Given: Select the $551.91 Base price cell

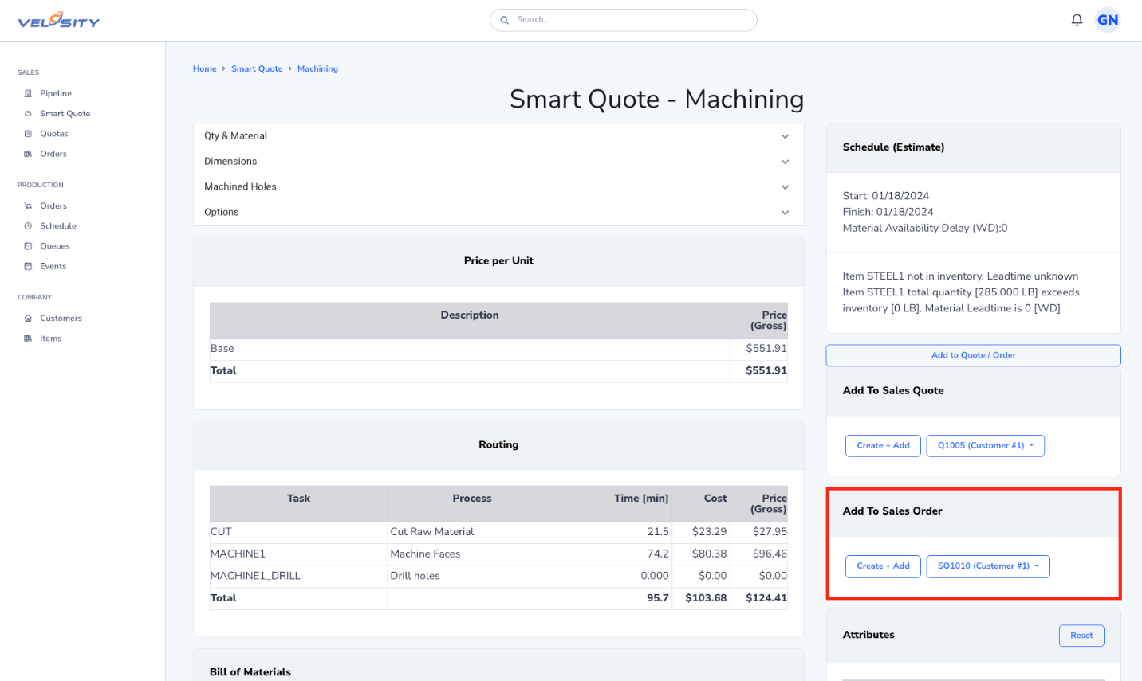Looking at the screenshot, I should click(x=758, y=349).
